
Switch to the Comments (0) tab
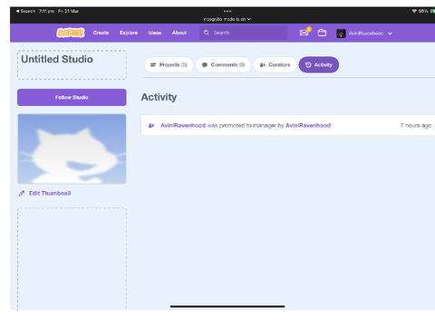[223, 64]
